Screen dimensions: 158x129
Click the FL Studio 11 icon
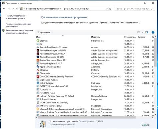point(38,89)
